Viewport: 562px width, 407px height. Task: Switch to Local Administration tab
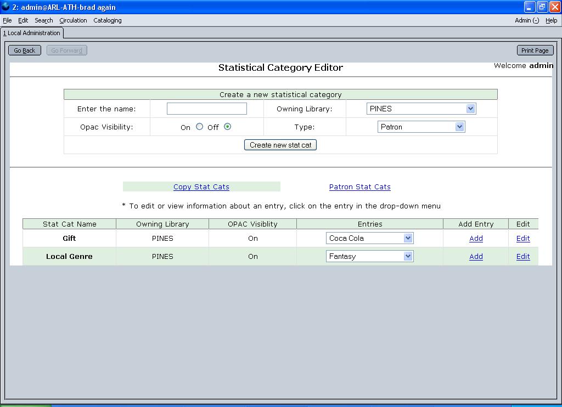click(x=32, y=33)
